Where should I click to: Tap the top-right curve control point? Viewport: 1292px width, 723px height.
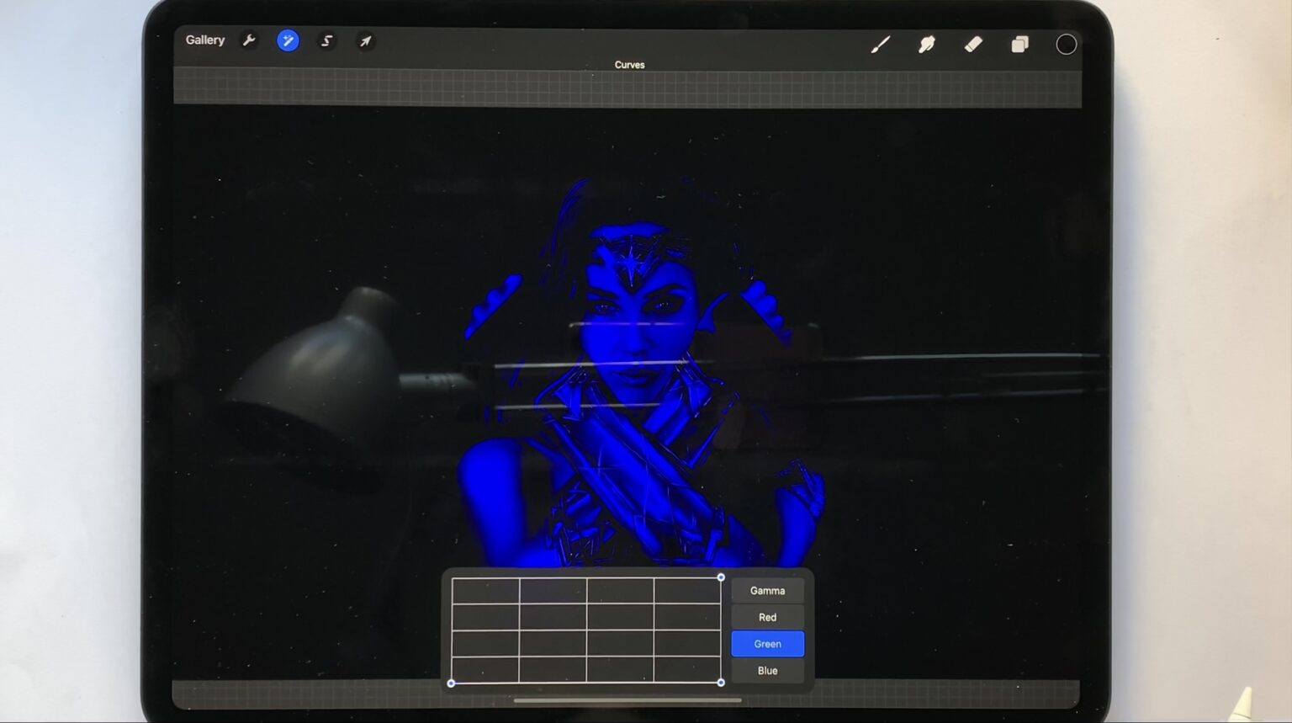tap(721, 577)
